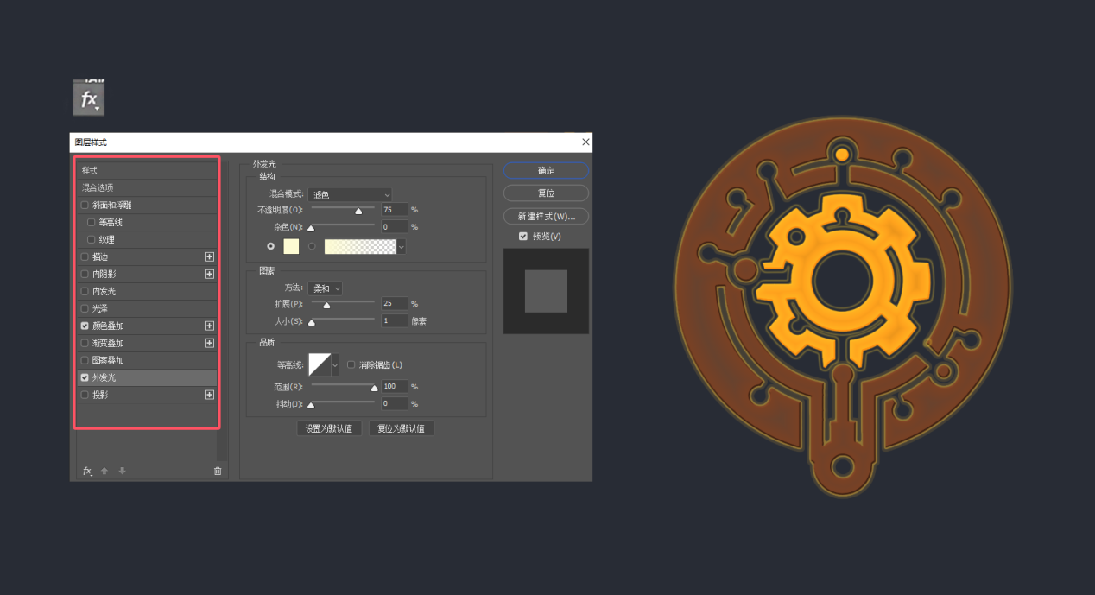Image resolution: width=1095 pixels, height=595 pixels.
Task: Select the 投影 row label
Action: [100, 395]
